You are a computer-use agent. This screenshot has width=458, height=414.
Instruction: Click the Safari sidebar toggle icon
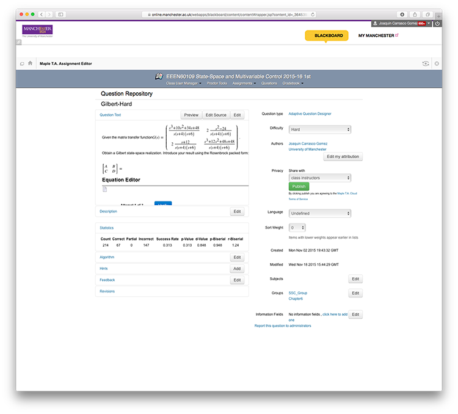(61, 14)
